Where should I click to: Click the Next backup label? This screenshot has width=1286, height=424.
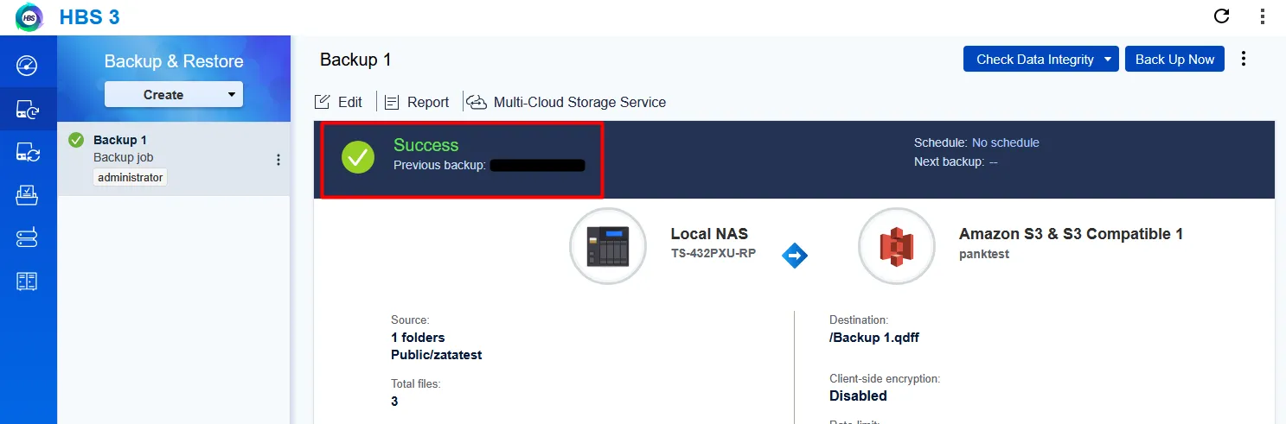coord(949,161)
